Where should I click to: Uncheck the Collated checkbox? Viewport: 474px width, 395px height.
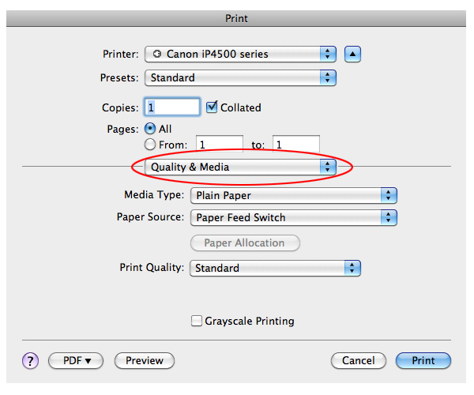point(212,107)
